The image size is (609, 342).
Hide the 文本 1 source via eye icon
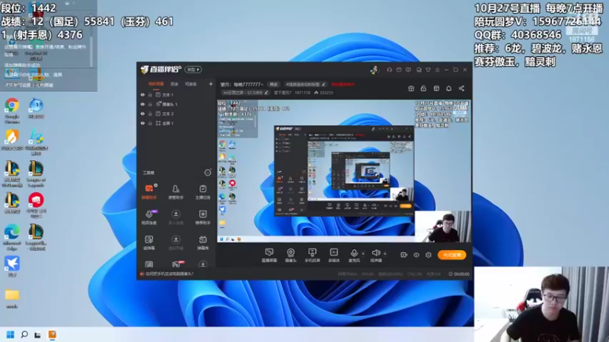142,94
